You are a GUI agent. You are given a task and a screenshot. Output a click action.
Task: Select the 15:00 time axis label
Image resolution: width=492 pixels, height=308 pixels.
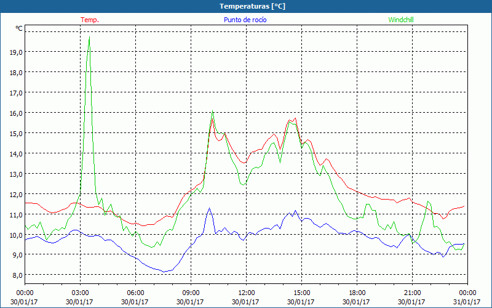coord(301,293)
